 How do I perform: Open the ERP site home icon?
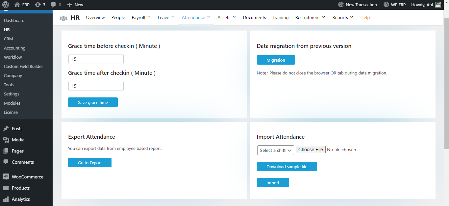[x=17, y=5]
